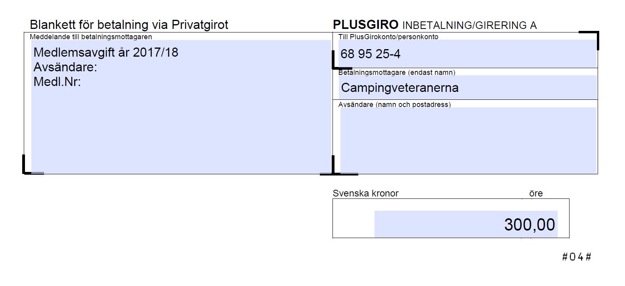
Task: Click the #04# code at bottom right
Action: coord(577,257)
